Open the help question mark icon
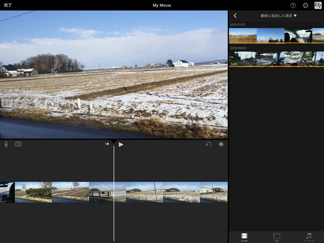The image size is (324, 243). pyautogui.click(x=293, y=5)
